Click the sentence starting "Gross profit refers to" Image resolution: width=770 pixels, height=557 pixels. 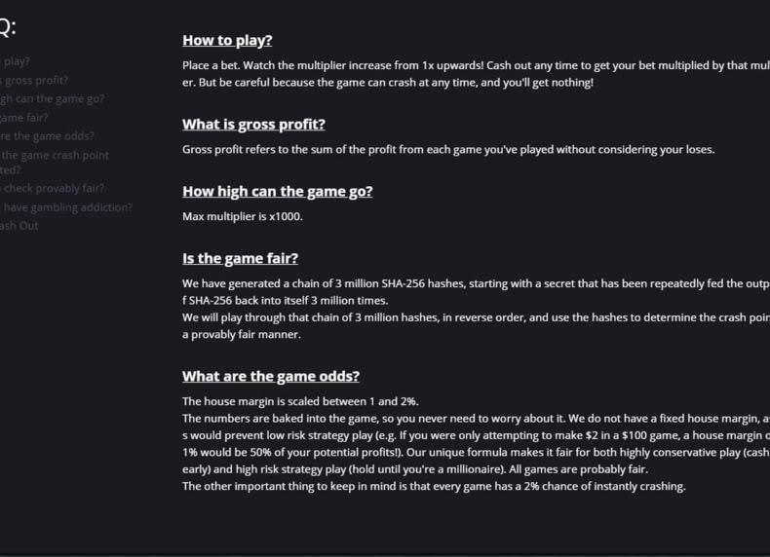tap(448, 149)
